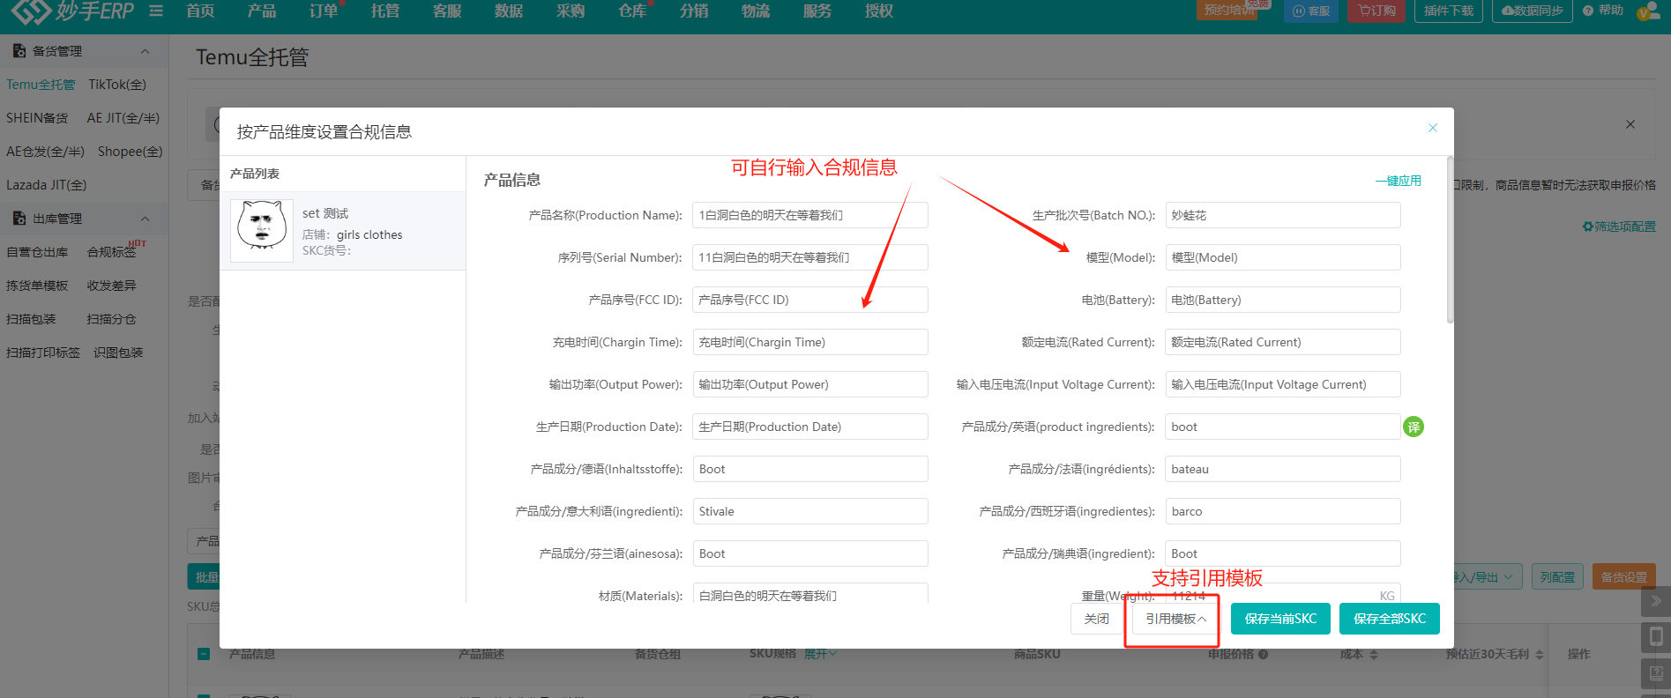The image size is (1671, 698).
Task: Select Temu全托管 in sidebar
Action: (x=41, y=85)
